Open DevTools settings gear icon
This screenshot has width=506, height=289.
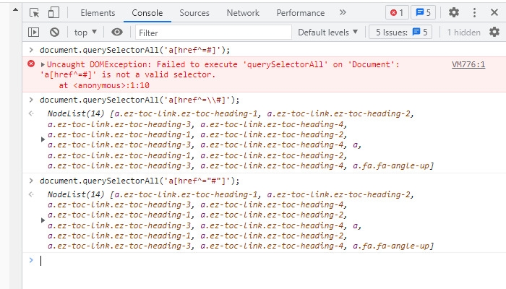click(453, 12)
